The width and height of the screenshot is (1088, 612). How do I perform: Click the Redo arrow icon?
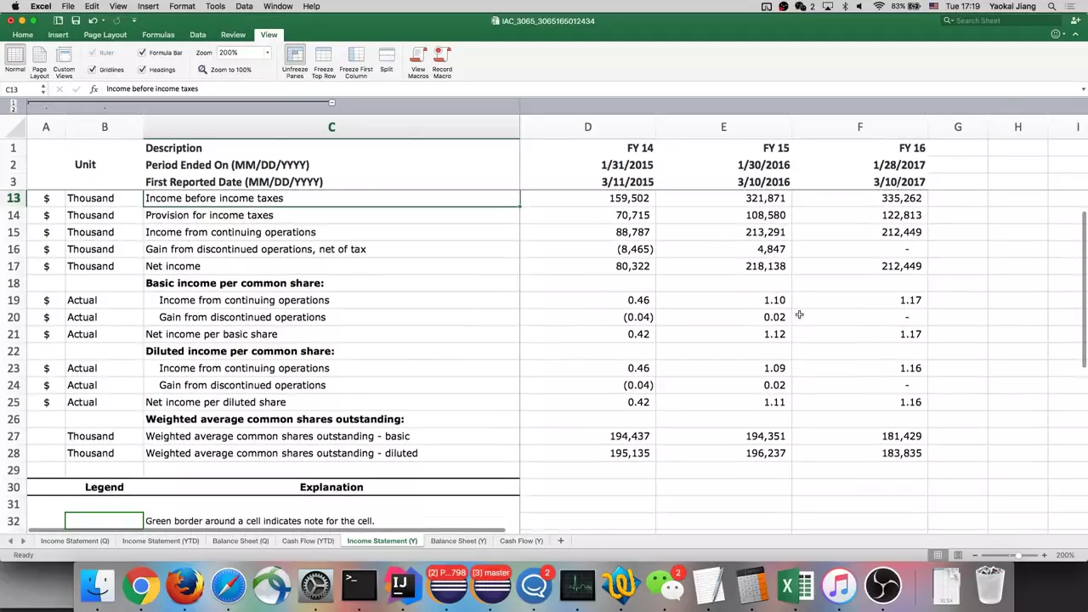click(x=117, y=20)
